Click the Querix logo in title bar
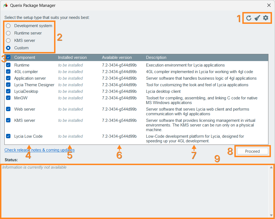The width and height of the screenshot is (275, 219). click(5, 5)
